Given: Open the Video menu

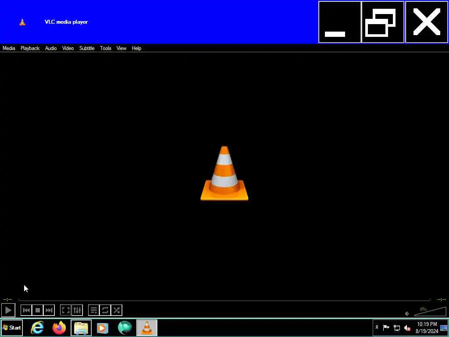Looking at the screenshot, I should pyautogui.click(x=68, y=48).
